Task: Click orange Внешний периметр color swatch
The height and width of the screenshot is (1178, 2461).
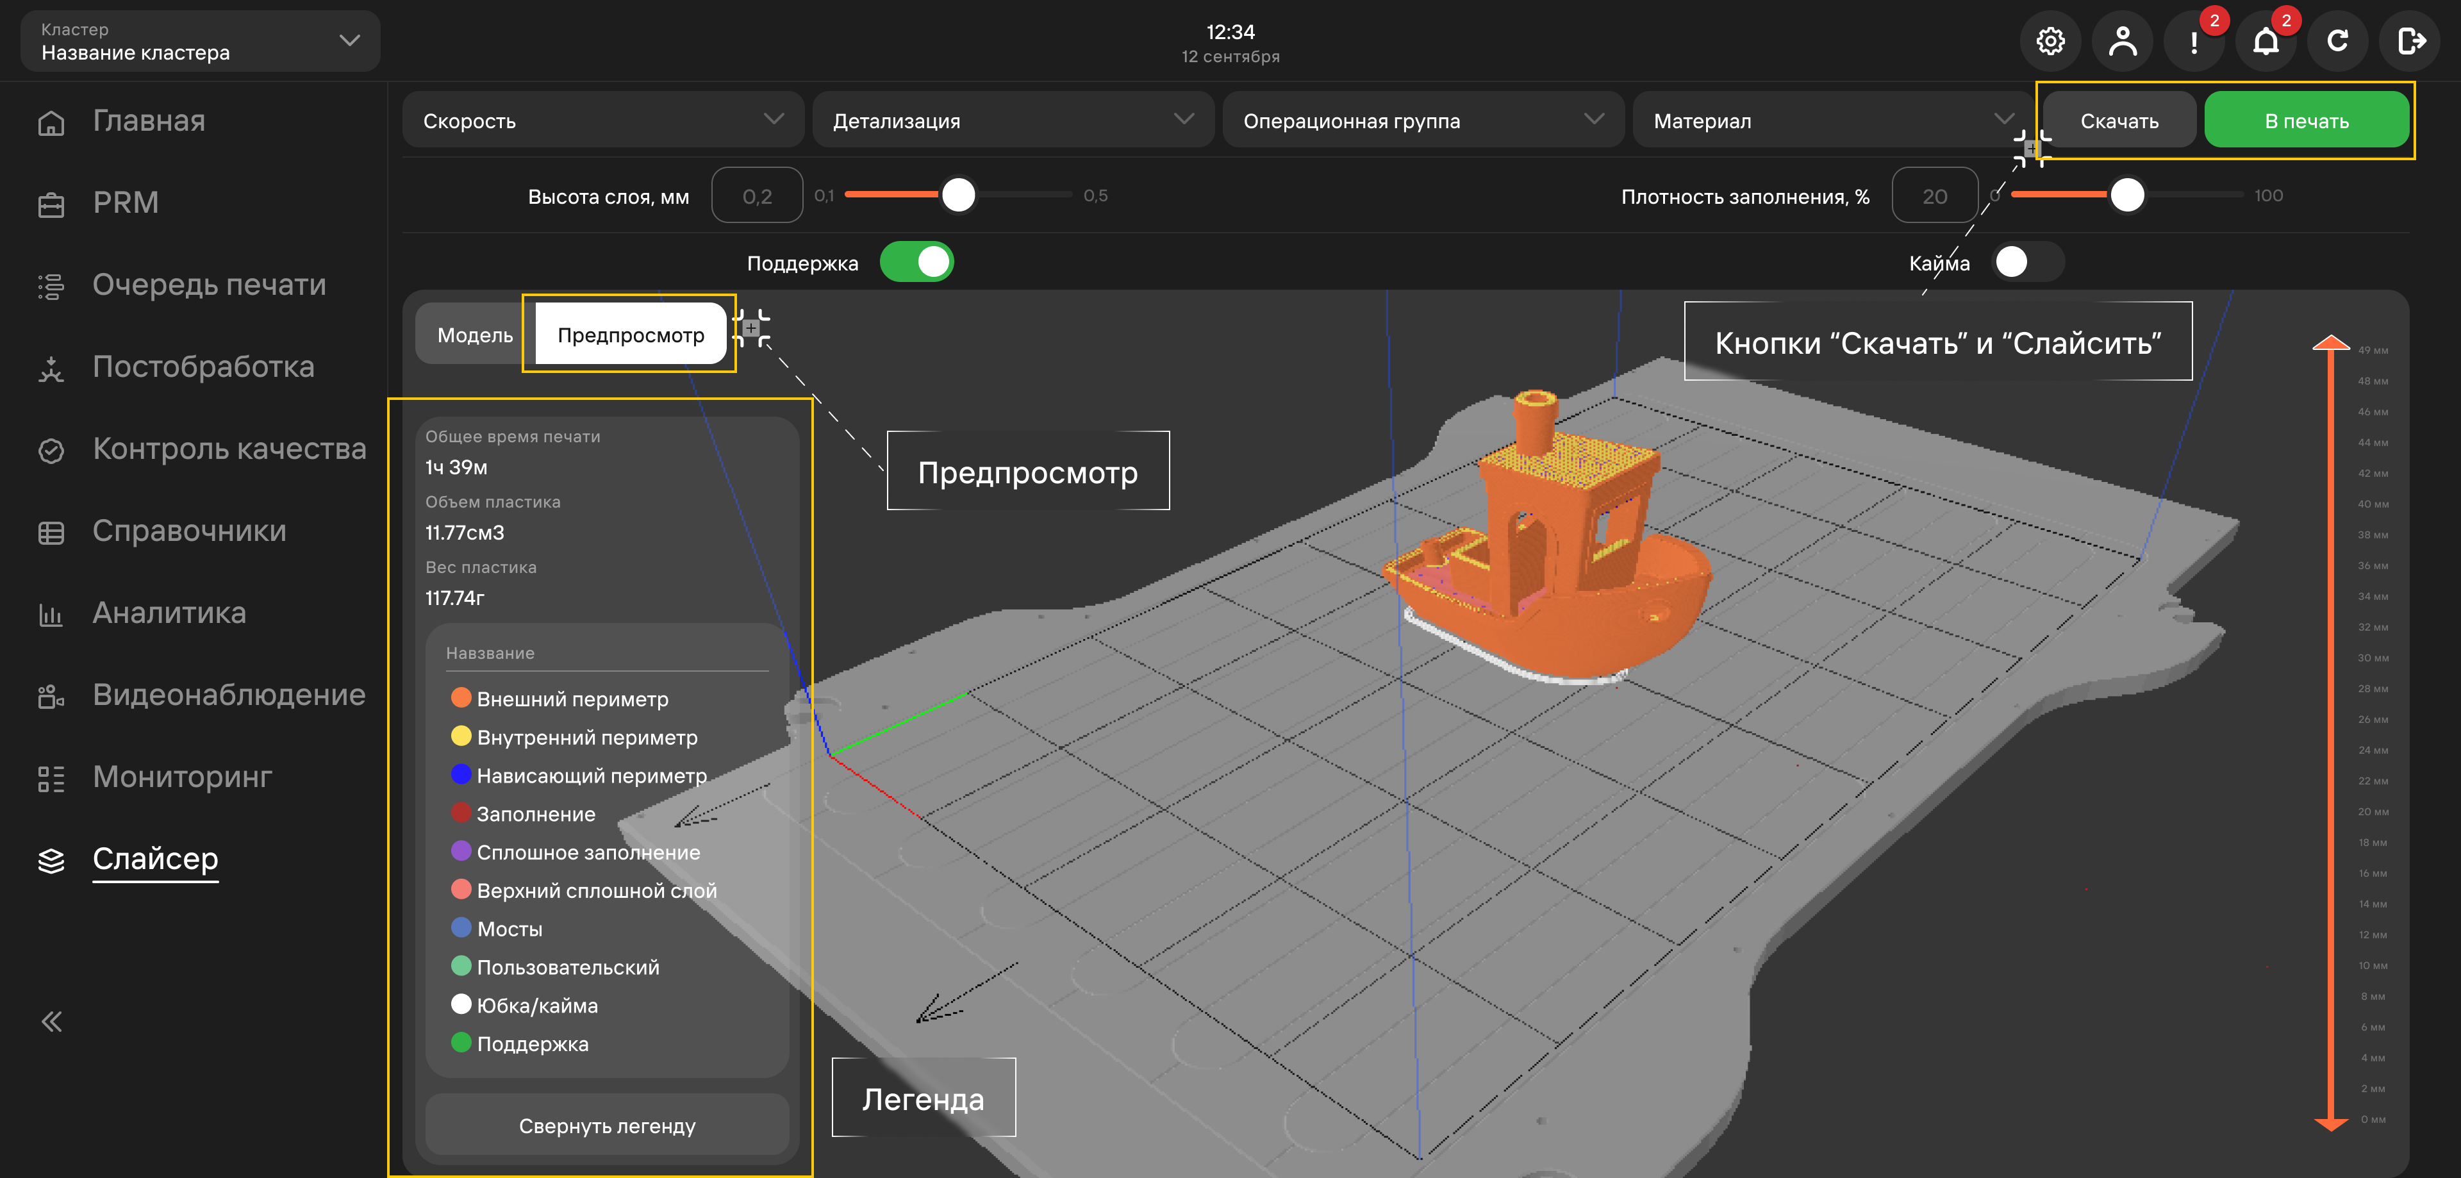Action: [461, 697]
